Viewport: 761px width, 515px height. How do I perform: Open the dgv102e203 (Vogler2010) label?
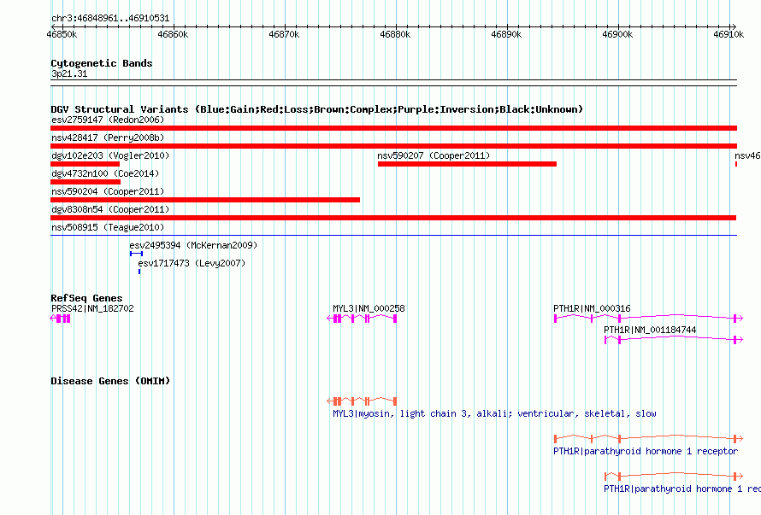[x=110, y=155]
